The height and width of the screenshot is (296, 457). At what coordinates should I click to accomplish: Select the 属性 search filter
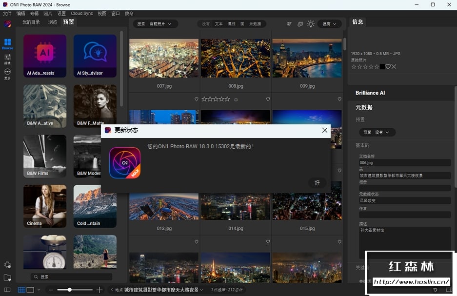tap(232, 24)
